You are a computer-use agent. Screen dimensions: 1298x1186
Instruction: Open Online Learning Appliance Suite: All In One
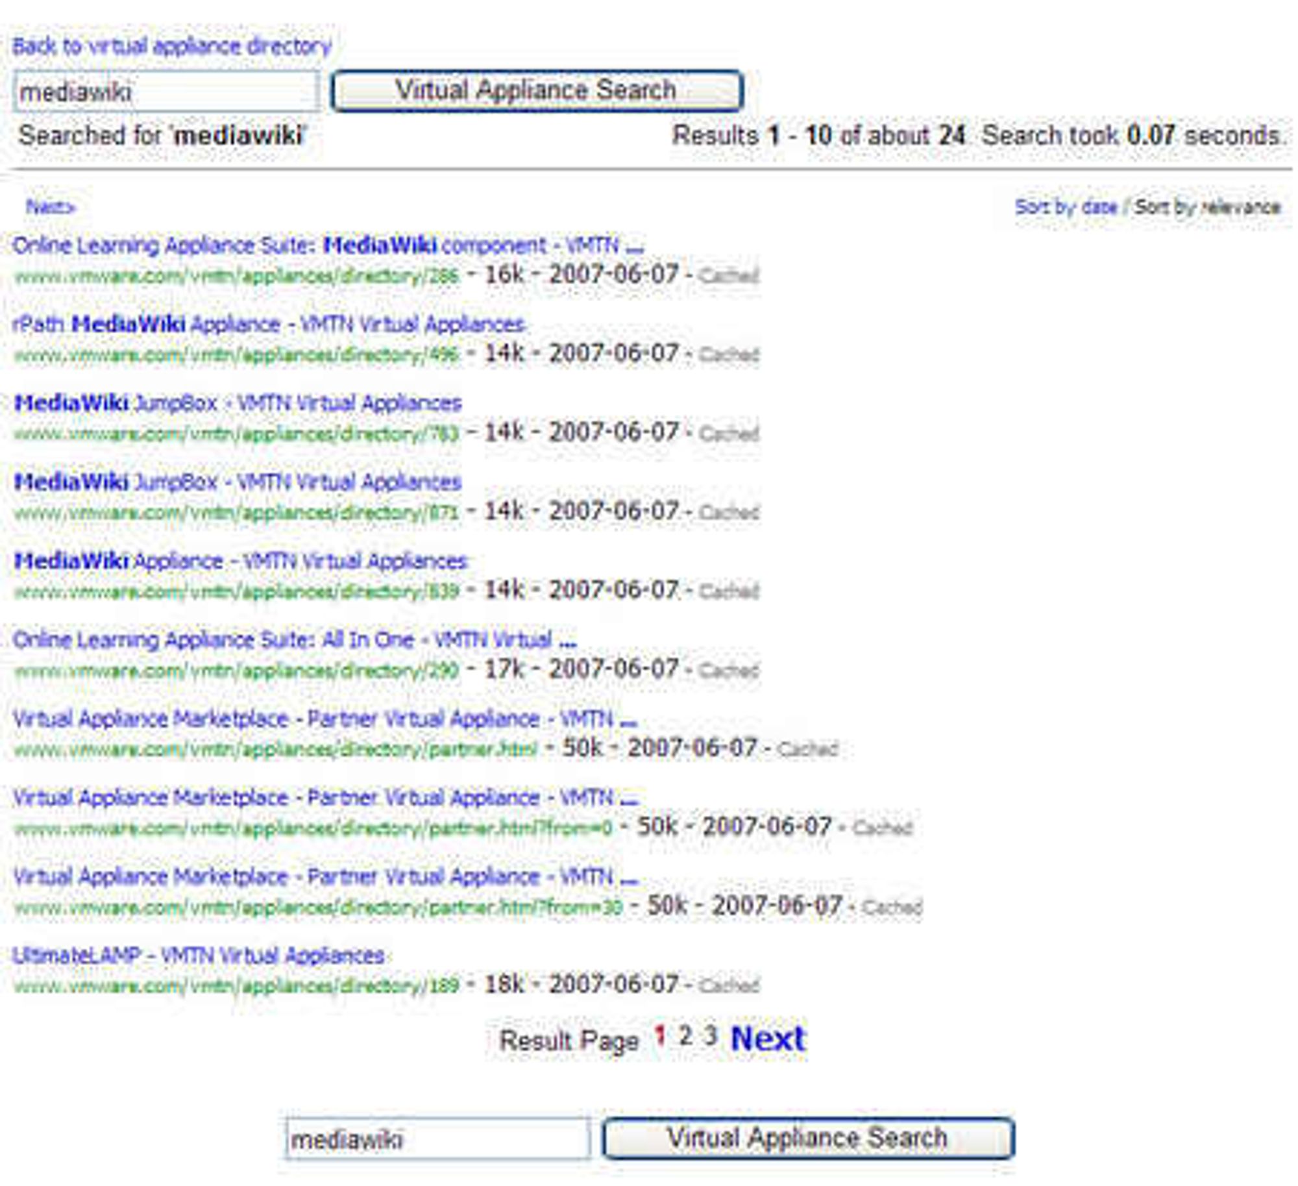click(294, 640)
